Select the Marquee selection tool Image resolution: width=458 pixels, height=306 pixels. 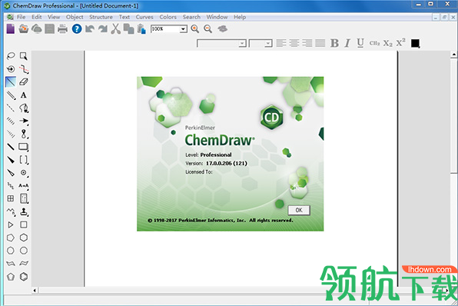click(24, 56)
